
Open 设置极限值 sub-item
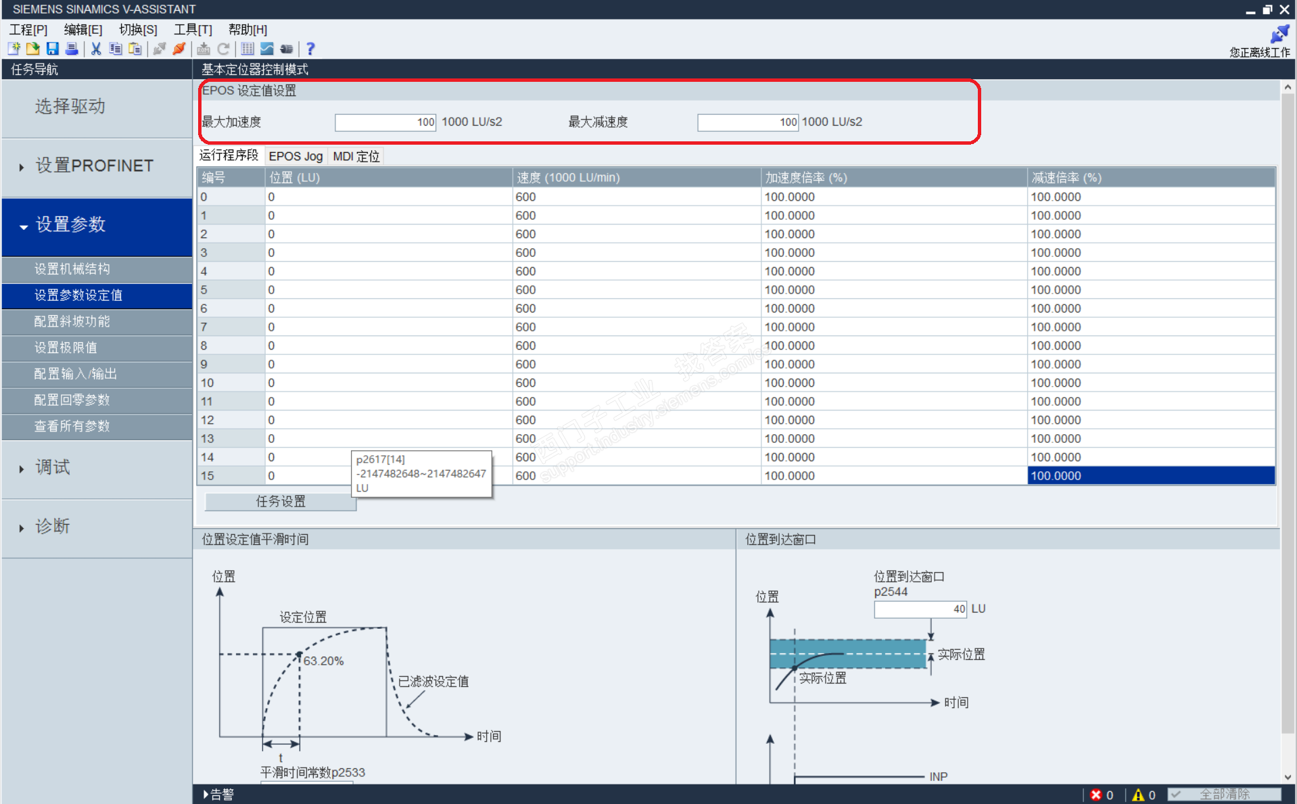click(x=97, y=348)
